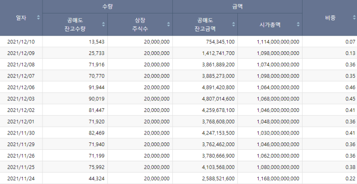Click short balance quantity 71,920

coord(97,122)
